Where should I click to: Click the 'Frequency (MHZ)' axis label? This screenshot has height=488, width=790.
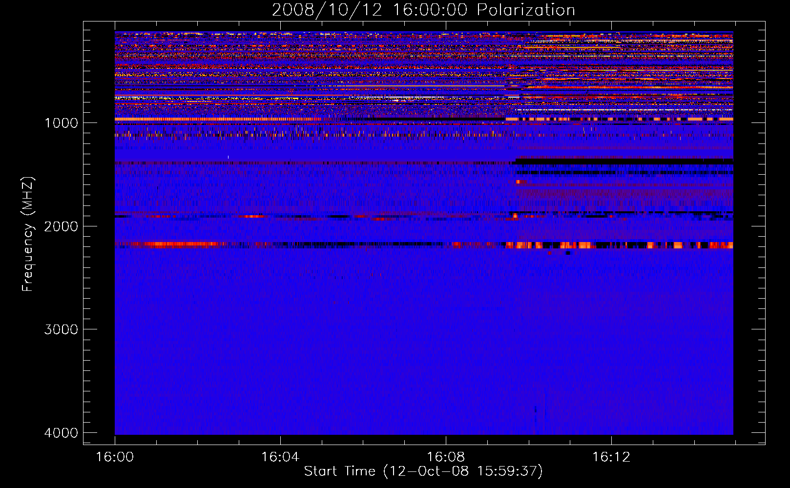click(x=28, y=234)
